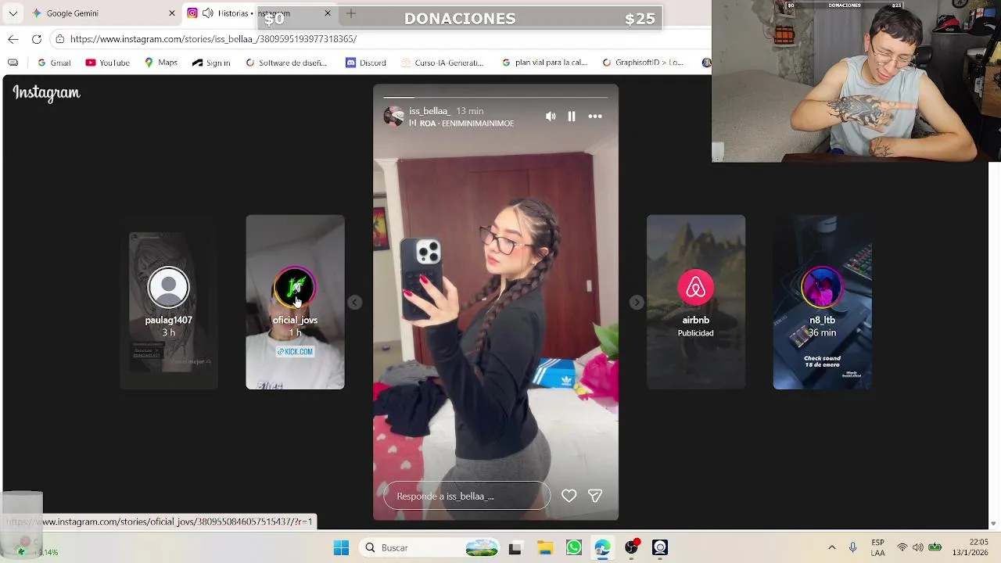
Task: Open OBS Studio from the taskbar
Action: 631,548
